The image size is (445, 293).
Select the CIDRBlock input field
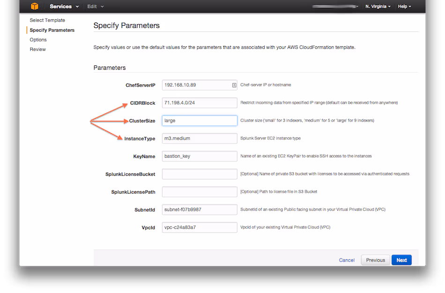pos(199,103)
